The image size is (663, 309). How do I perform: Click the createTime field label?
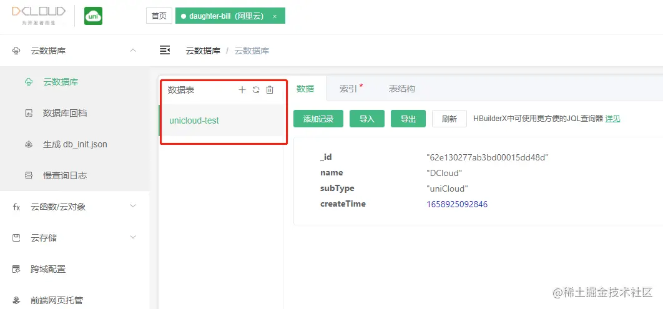pyautogui.click(x=343, y=204)
